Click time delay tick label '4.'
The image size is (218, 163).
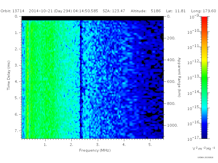(x=16, y=82)
